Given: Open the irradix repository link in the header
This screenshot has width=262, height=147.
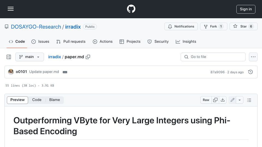Looking at the screenshot, I should (73, 27).
